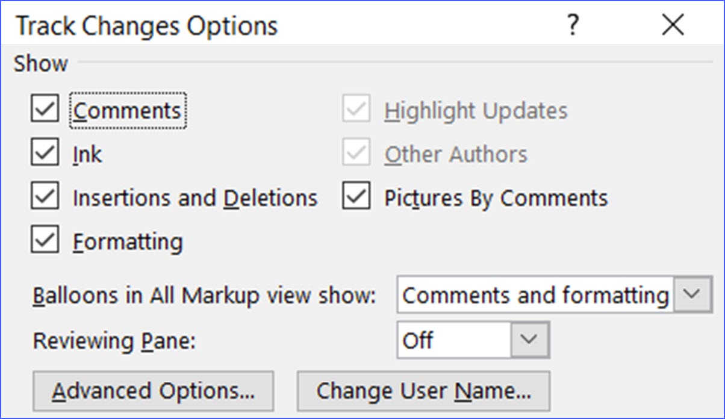Click the Reviewing Pane Off value field

tap(454, 340)
